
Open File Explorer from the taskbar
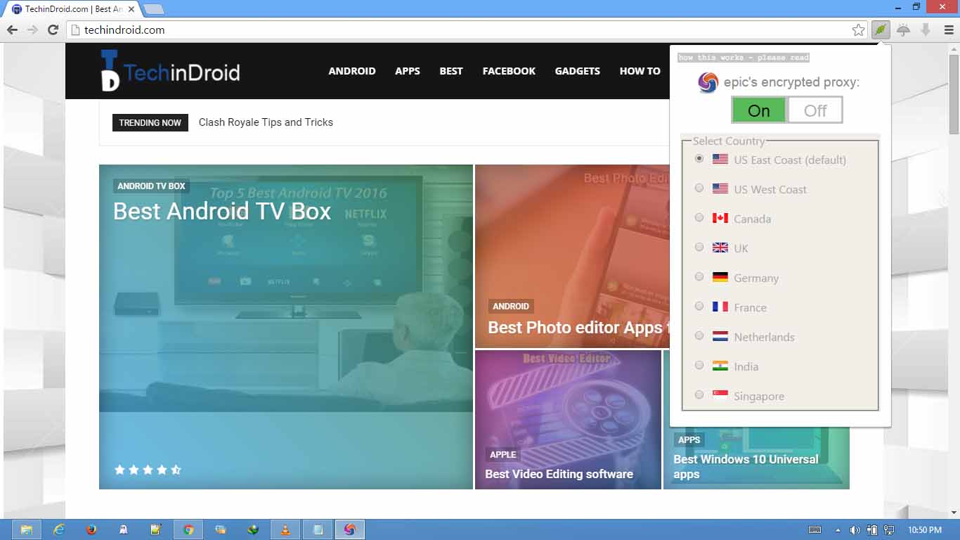26,529
